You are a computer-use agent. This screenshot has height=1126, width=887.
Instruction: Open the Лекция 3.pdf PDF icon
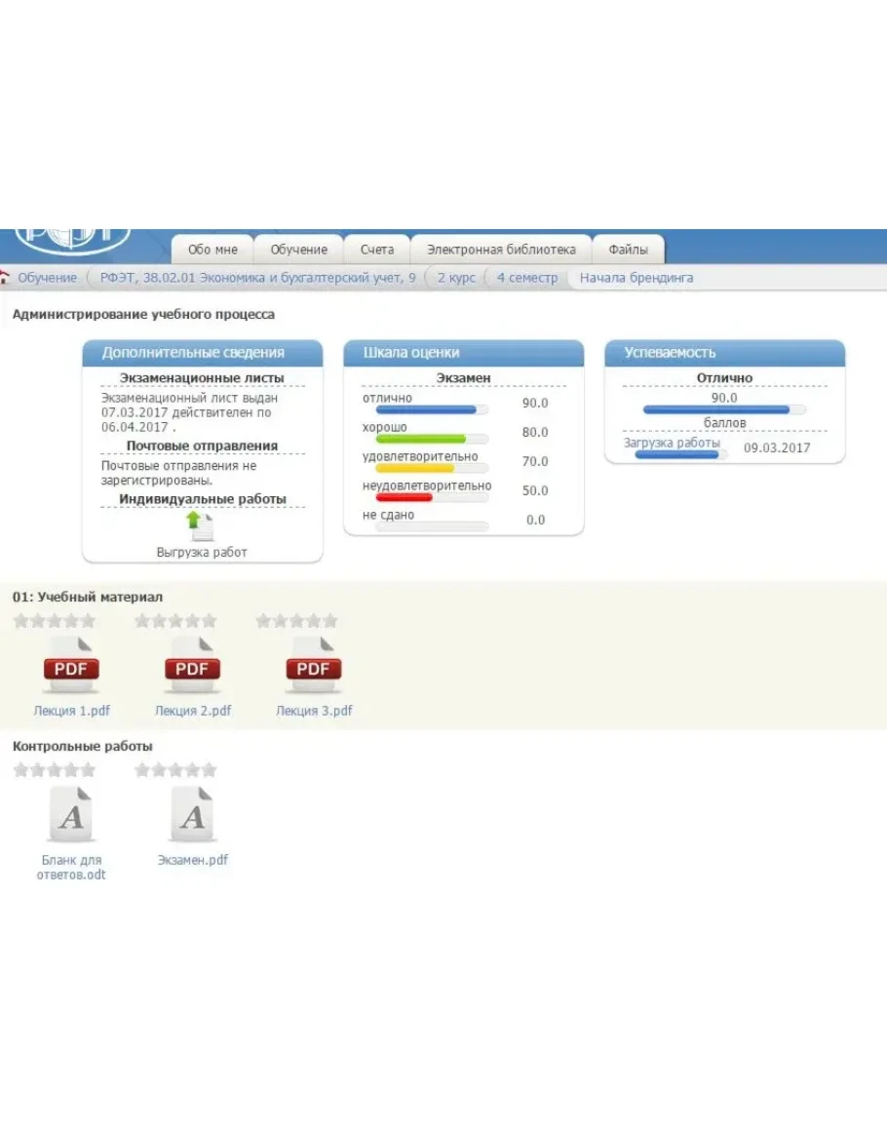pyautogui.click(x=313, y=665)
